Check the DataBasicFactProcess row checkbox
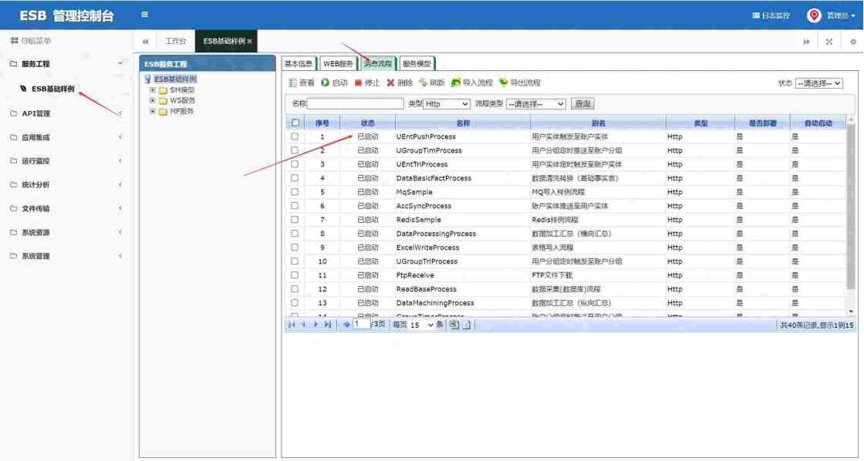Viewport: 864px width, 461px height. point(295,178)
